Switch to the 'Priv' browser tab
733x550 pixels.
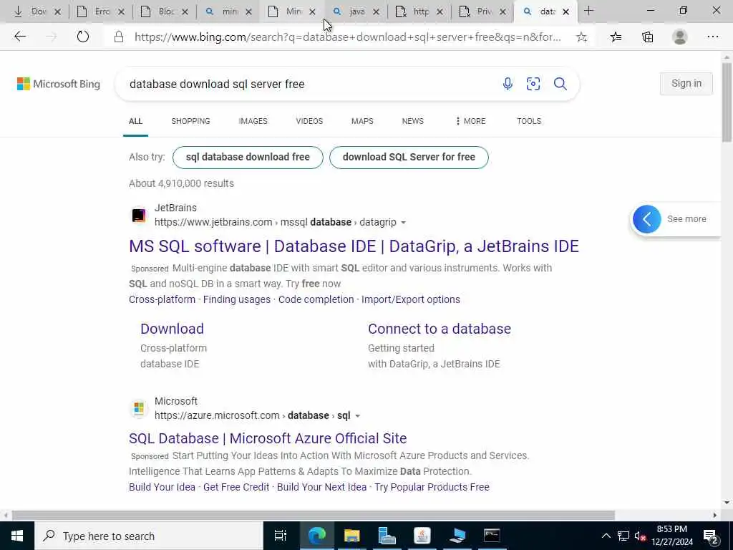pos(483,11)
